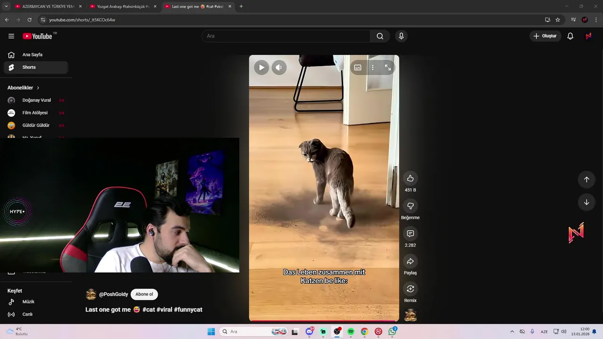
Task: Open the #funnycat hashtag
Action: click(188, 310)
